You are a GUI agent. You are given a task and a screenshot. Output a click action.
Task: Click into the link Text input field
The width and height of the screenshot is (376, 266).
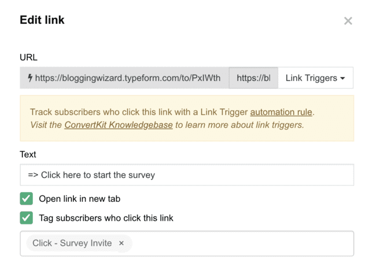(186, 175)
